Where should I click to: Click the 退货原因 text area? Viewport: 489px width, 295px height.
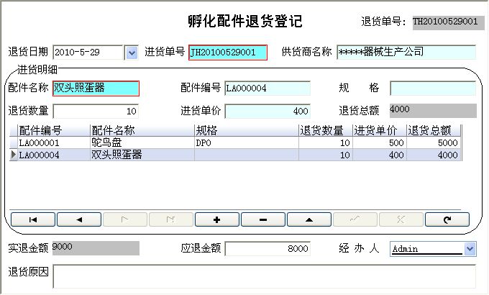pos(265,276)
